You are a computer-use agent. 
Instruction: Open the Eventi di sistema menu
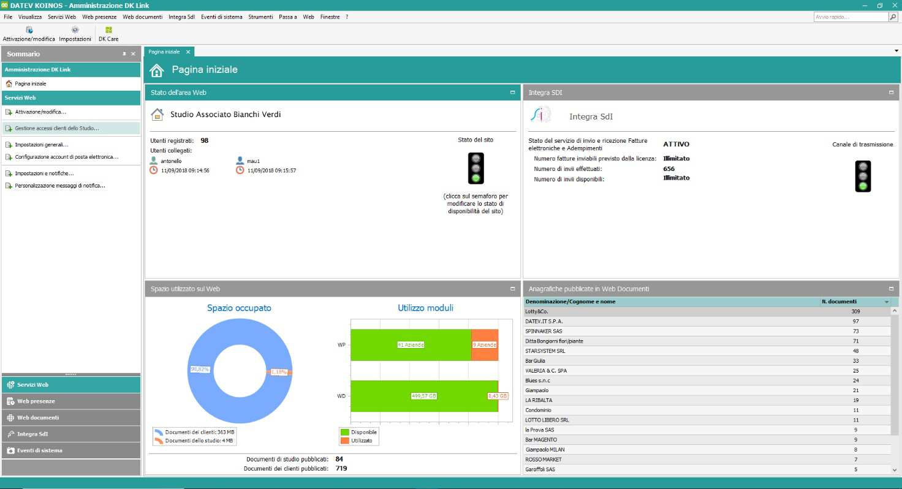coord(221,17)
